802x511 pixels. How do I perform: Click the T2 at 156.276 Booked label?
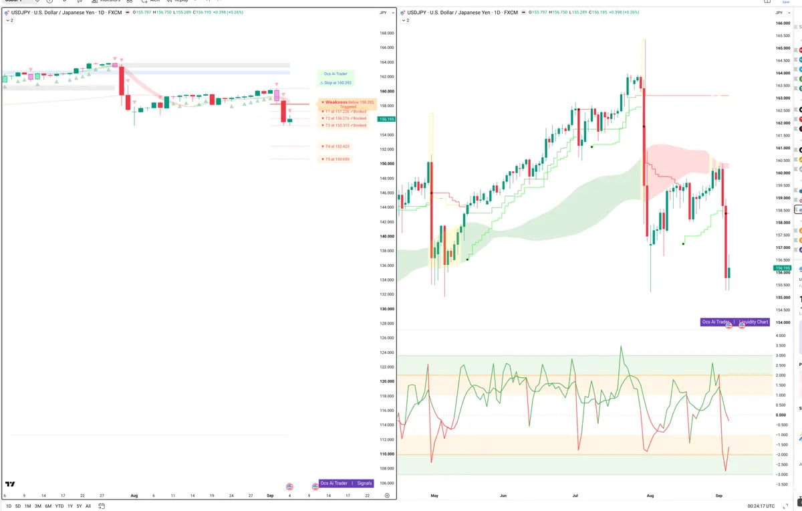[344, 118]
